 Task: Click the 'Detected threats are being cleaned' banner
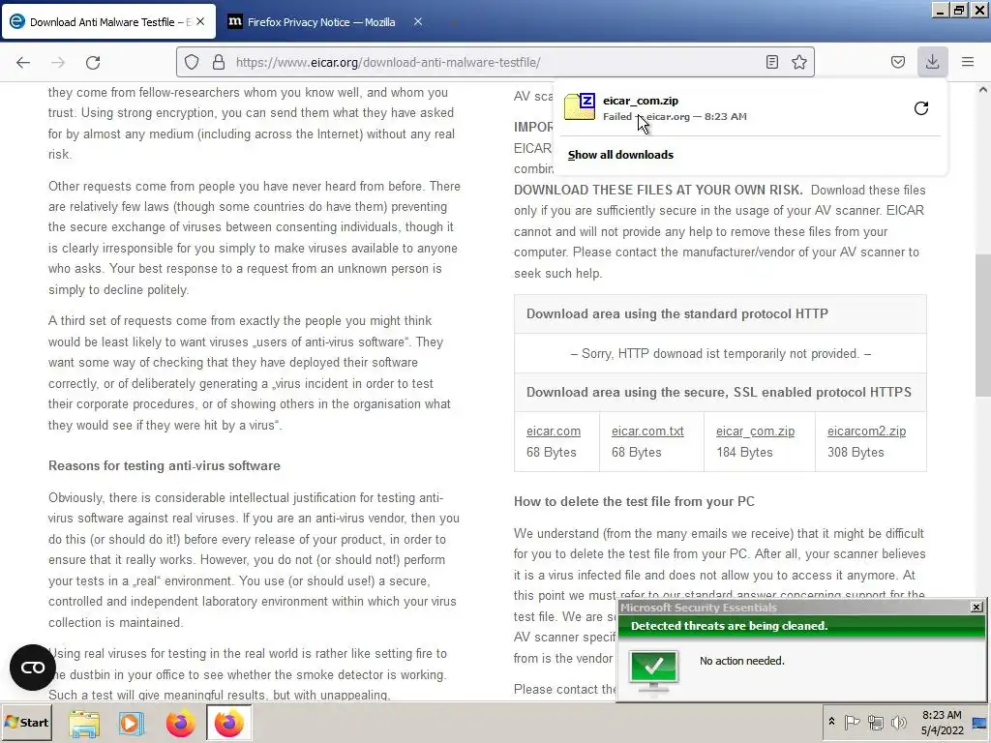pyautogui.click(x=801, y=626)
